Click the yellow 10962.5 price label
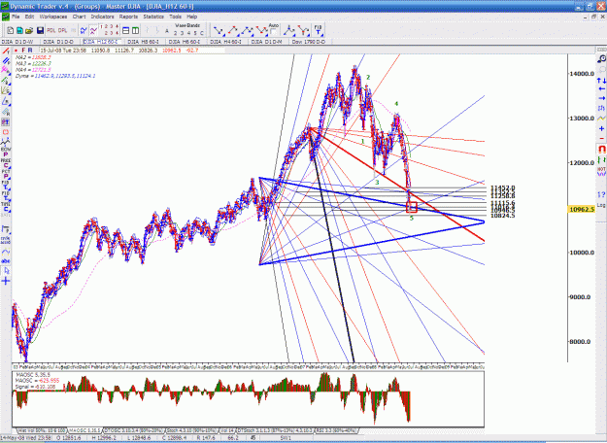Viewport: 607px width, 443px height. tap(581, 210)
